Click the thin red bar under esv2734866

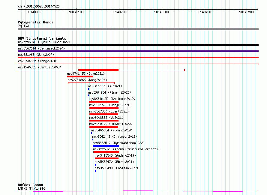(x=91, y=83)
